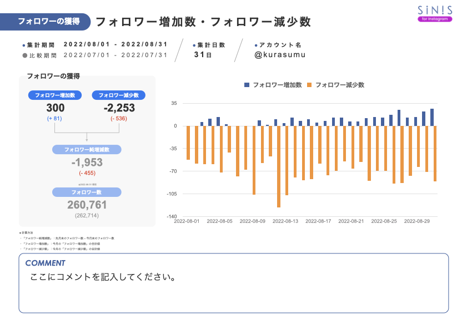Click the フォロワー増加数 blue pill
This screenshot has height=330, width=467.
56,95
